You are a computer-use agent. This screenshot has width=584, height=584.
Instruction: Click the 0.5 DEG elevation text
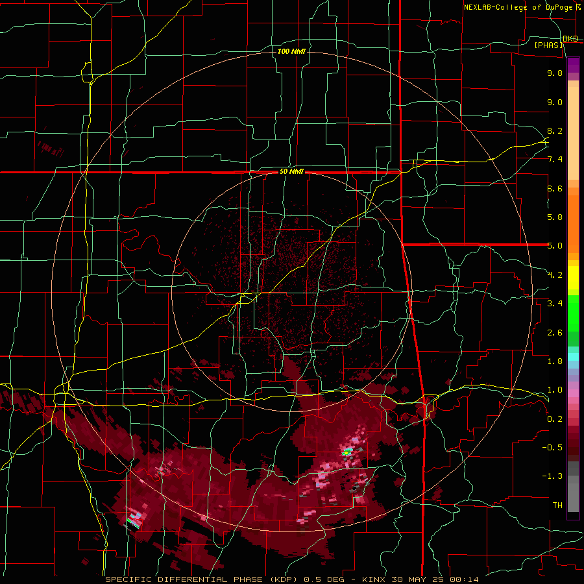[324, 579]
